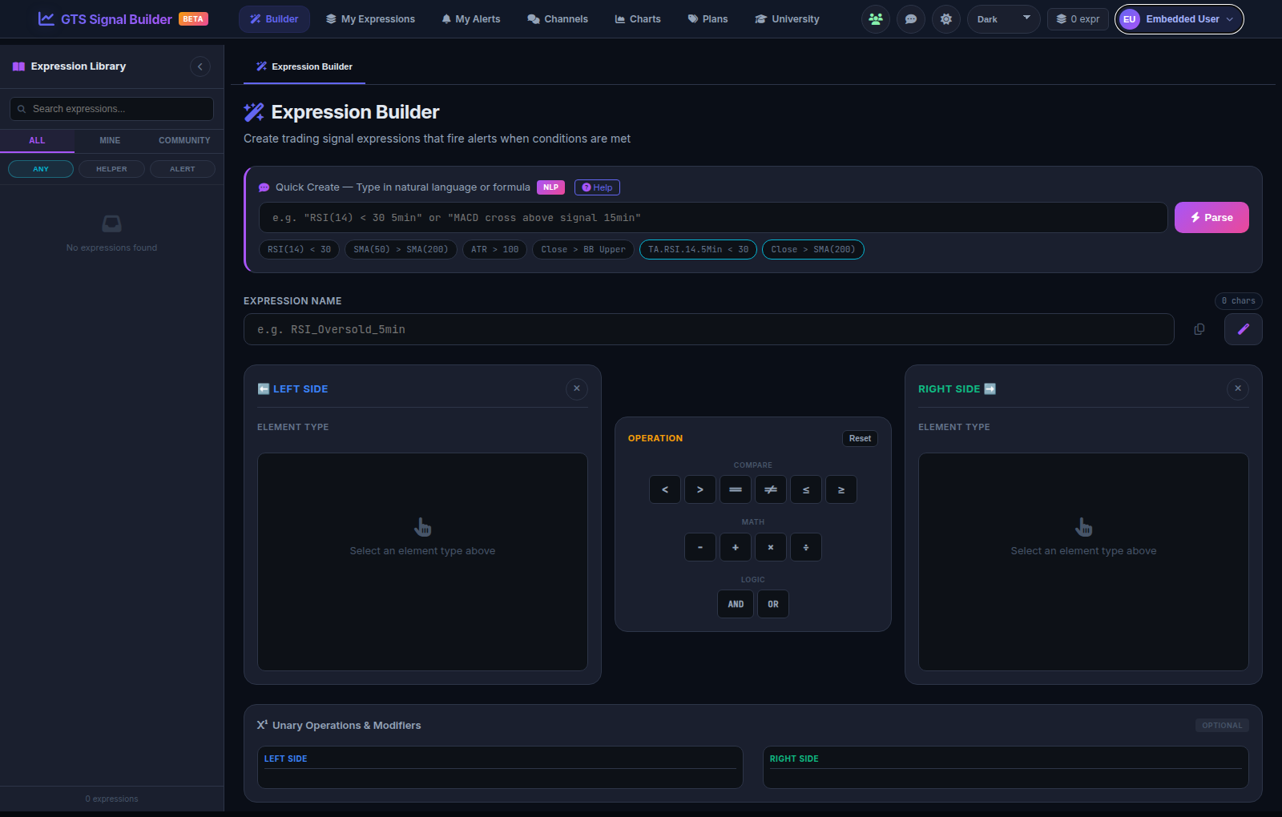This screenshot has width=1282, height=817.
Task: Open University in top navigation
Action: pyautogui.click(x=787, y=19)
